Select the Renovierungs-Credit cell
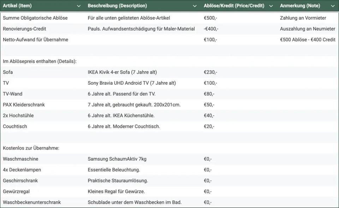This screenshot has height=208, width=339. 24,29
